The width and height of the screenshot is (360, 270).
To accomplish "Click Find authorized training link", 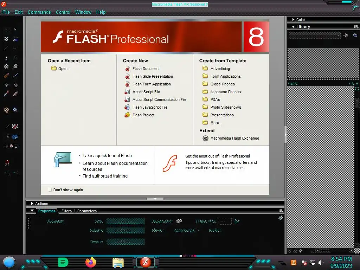I will point(105,176).
